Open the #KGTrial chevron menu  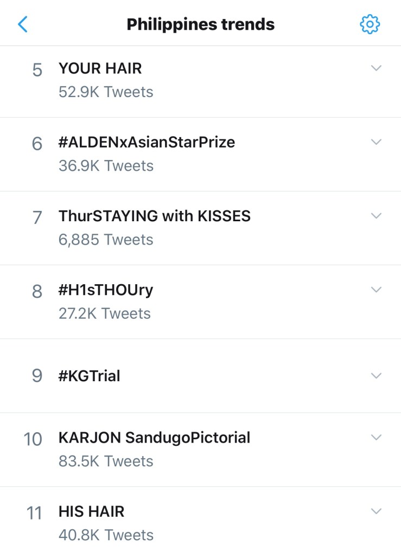pos(376,375)
